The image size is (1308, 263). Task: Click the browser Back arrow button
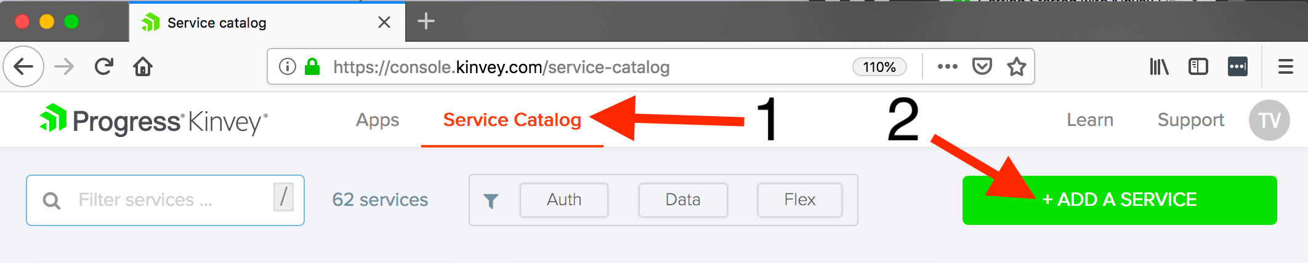[23, 66]
